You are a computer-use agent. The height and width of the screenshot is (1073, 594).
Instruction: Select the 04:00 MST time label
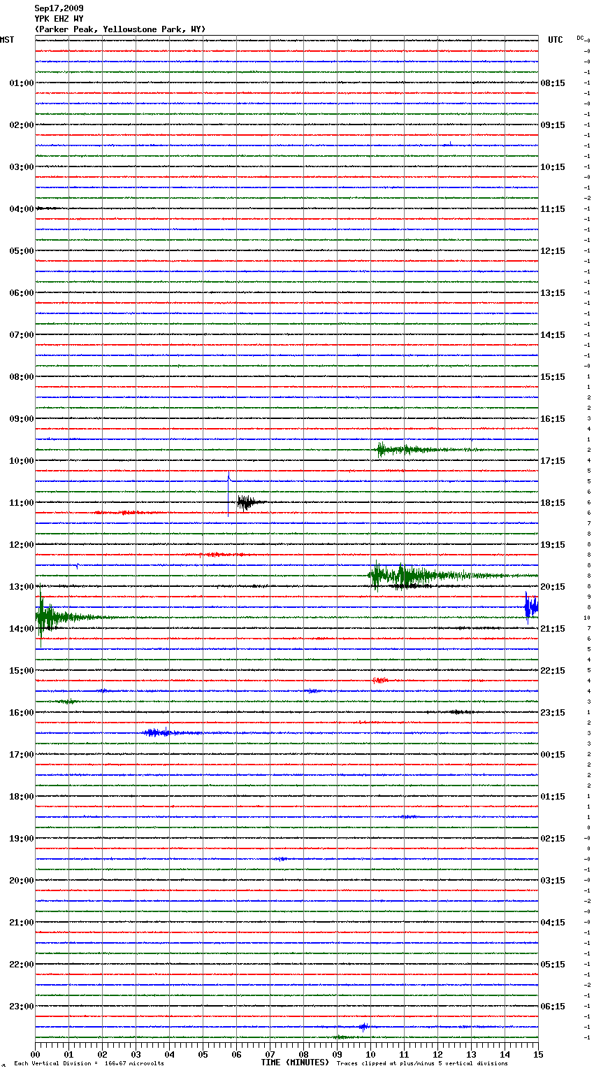22,209
